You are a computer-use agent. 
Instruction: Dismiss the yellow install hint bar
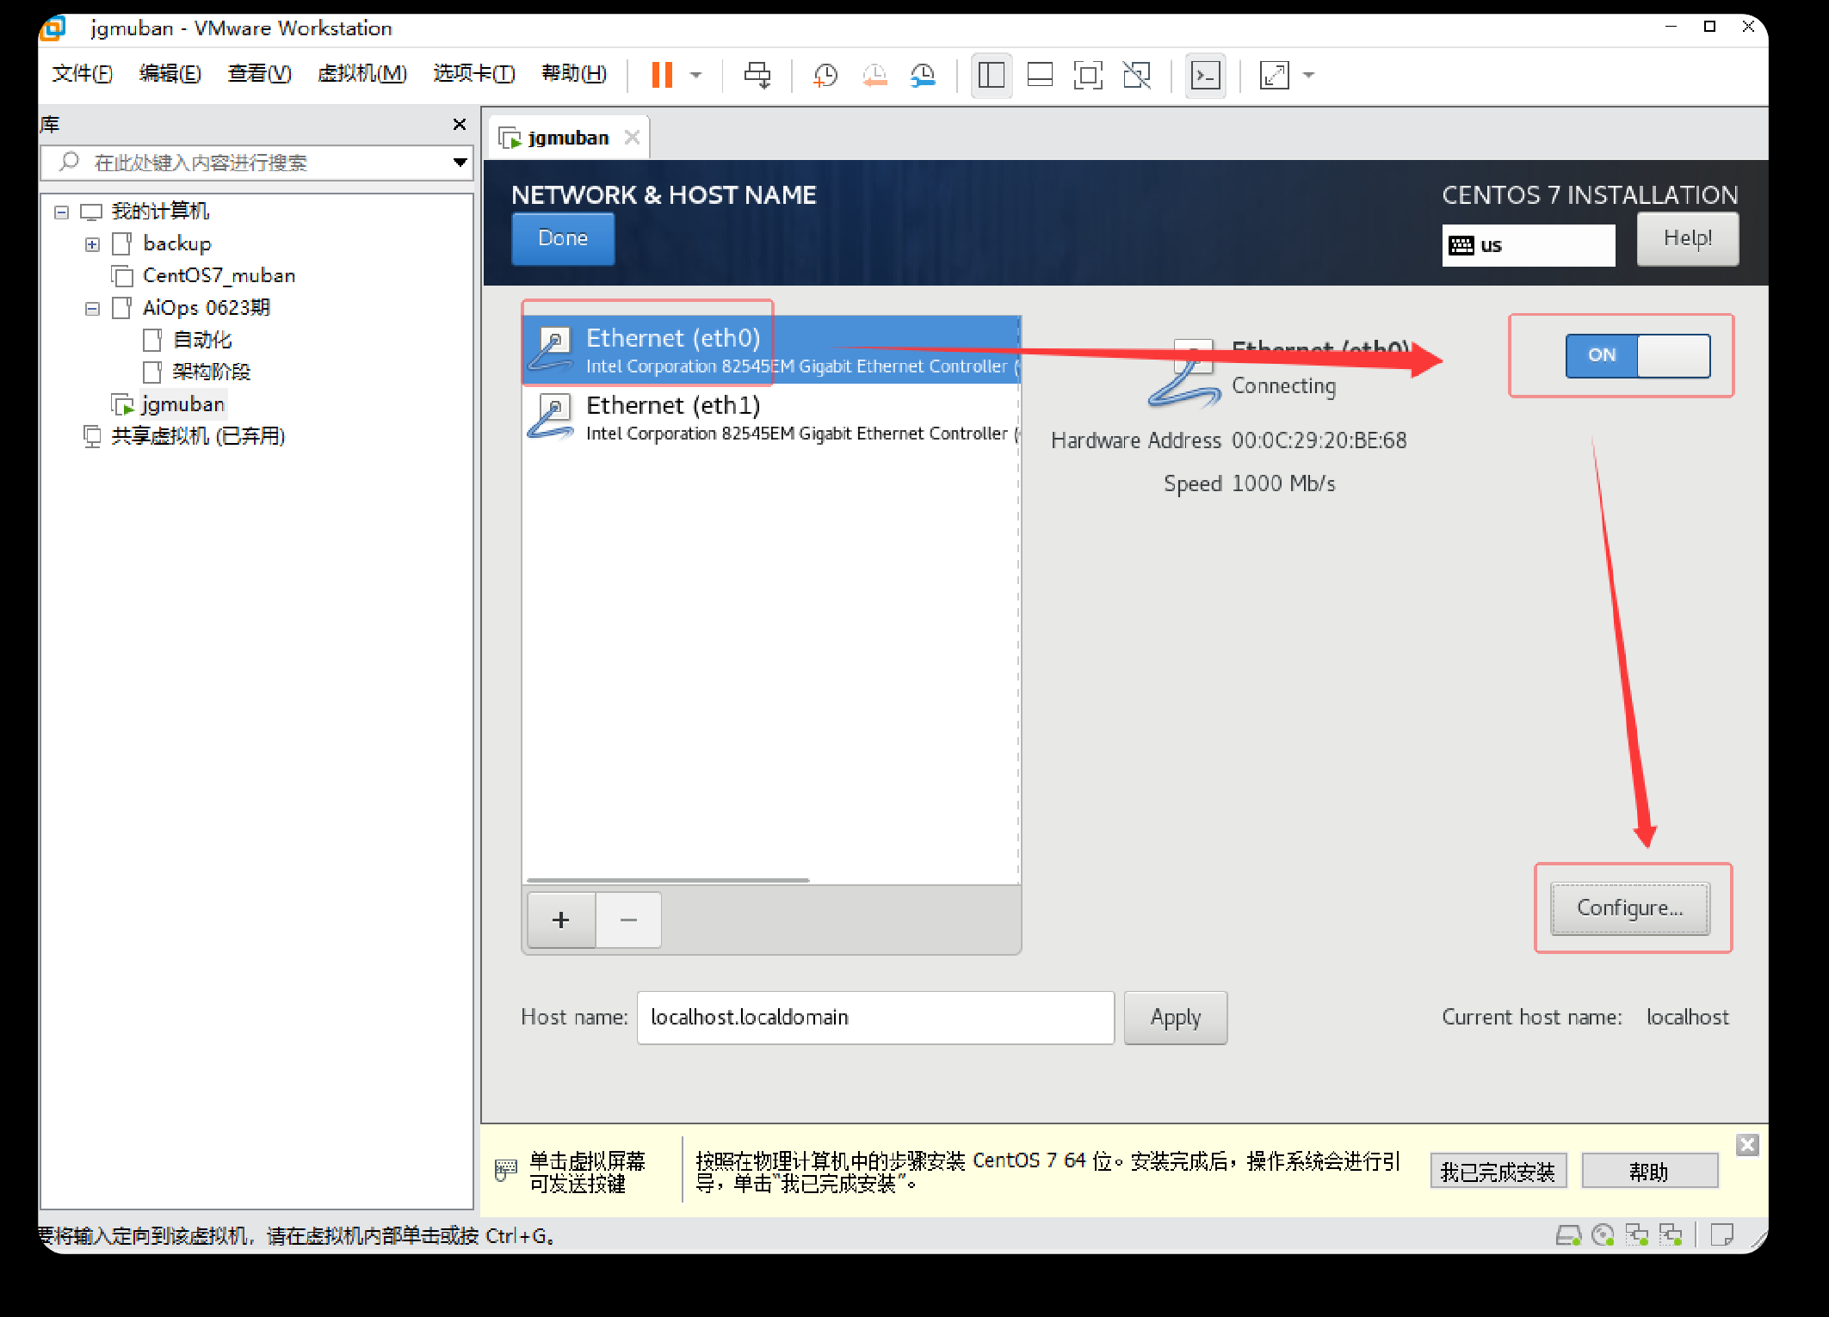pos(1747,1145)
